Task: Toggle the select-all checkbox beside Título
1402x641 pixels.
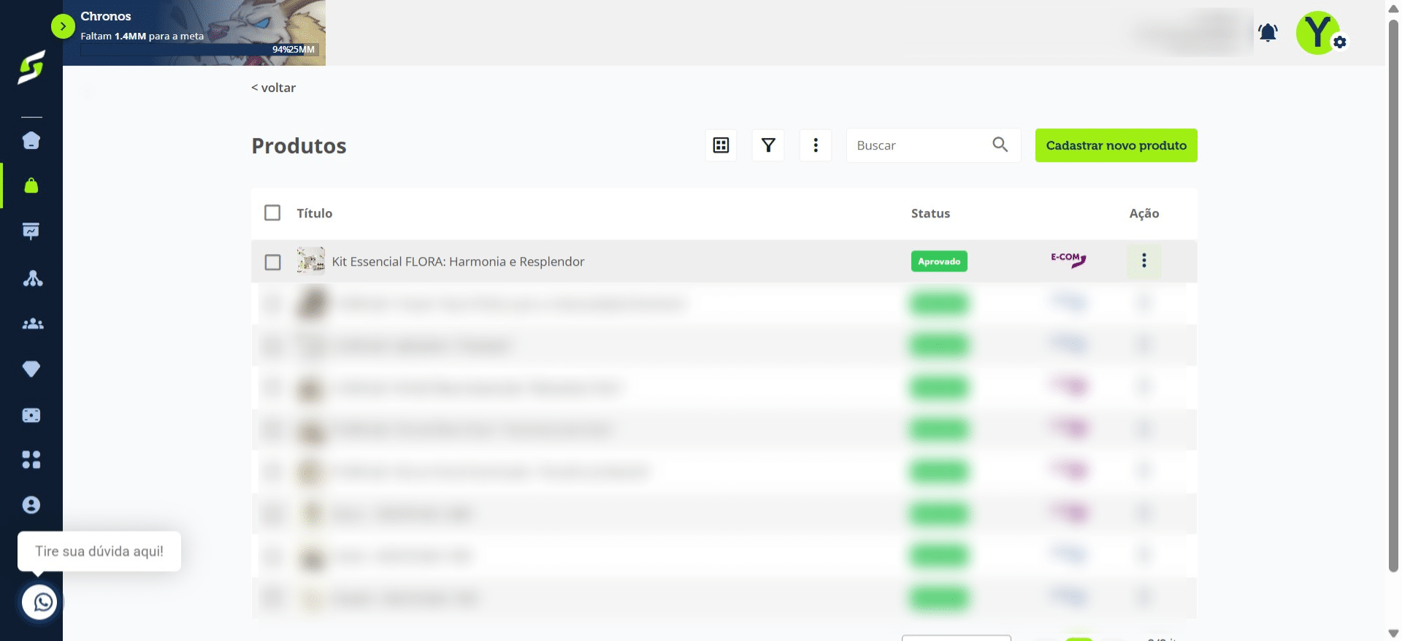Action: [272, 212]
